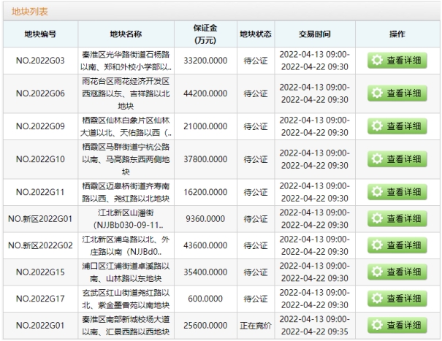Click plot name 江北新区浦乌路以北
Image resolution: width=442 pixels, height=341 pixels.
click(x=126, y=245)
